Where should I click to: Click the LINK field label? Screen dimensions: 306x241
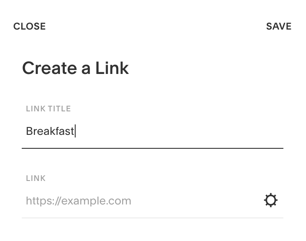coord(36,178)
